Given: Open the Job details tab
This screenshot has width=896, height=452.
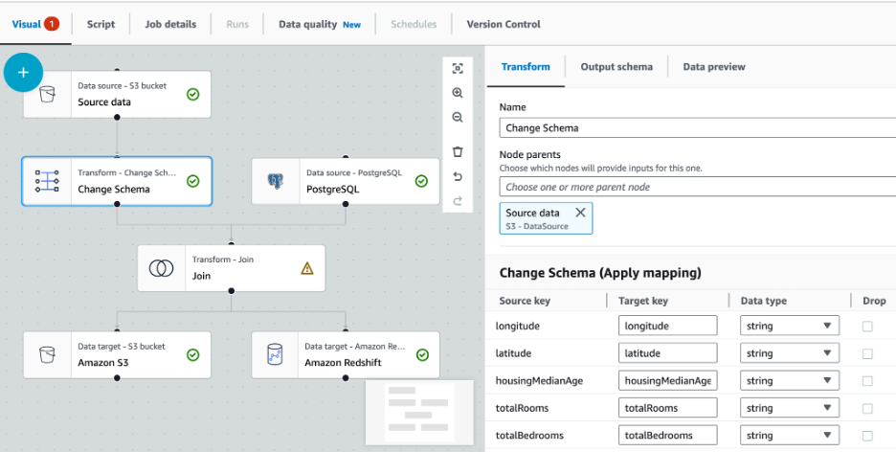Looking at the screenshot, I should [x=170, y=24].
